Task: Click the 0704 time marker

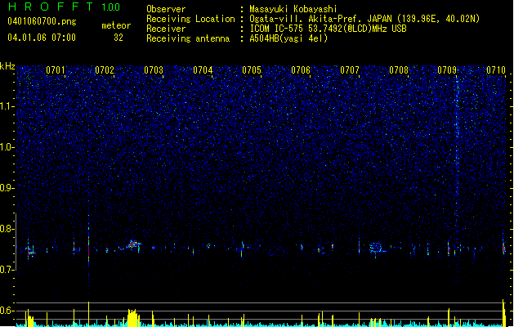Action: (x=203, y=70)
